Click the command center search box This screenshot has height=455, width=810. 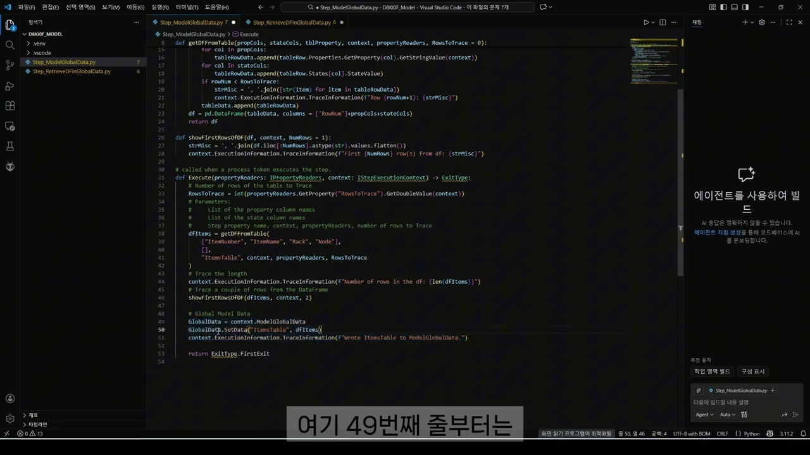pyautogui.click(x=407, y=7)
